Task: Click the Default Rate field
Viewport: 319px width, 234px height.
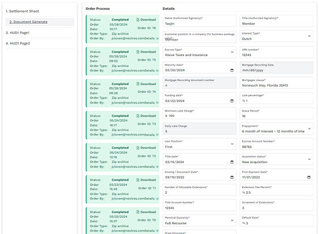Action: (276, 221)
